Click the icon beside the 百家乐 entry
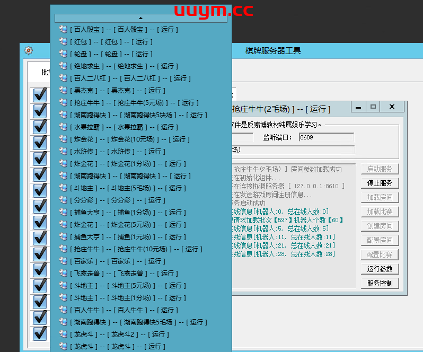 coord(63,261)
